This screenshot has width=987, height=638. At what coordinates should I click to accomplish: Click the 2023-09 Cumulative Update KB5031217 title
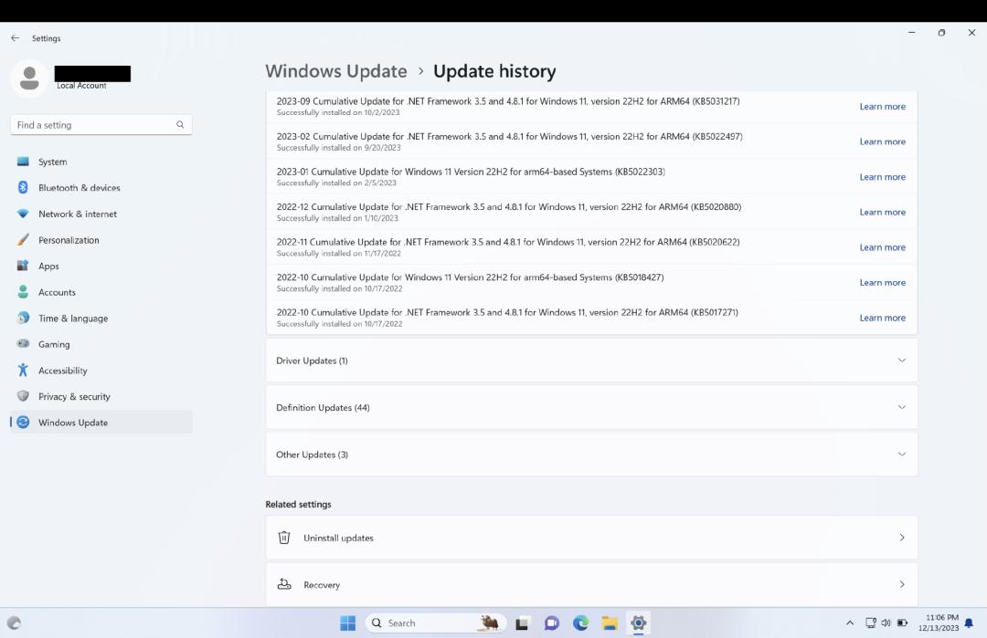tap(508, 101)
